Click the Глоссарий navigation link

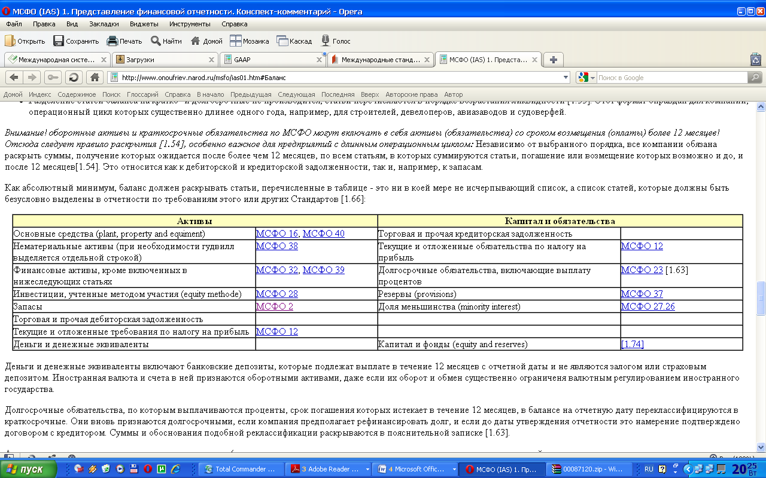(142, 94)
